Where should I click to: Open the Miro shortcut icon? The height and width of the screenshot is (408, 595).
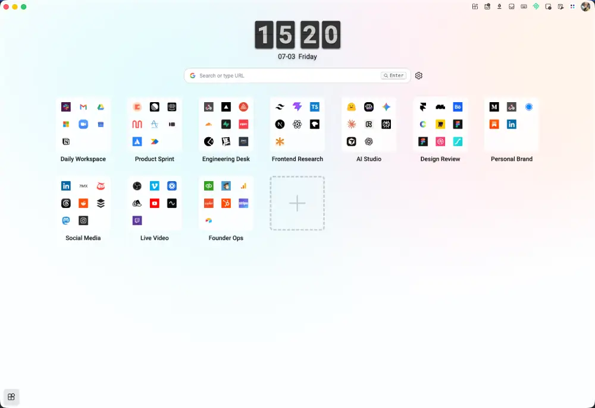point(440,124)
